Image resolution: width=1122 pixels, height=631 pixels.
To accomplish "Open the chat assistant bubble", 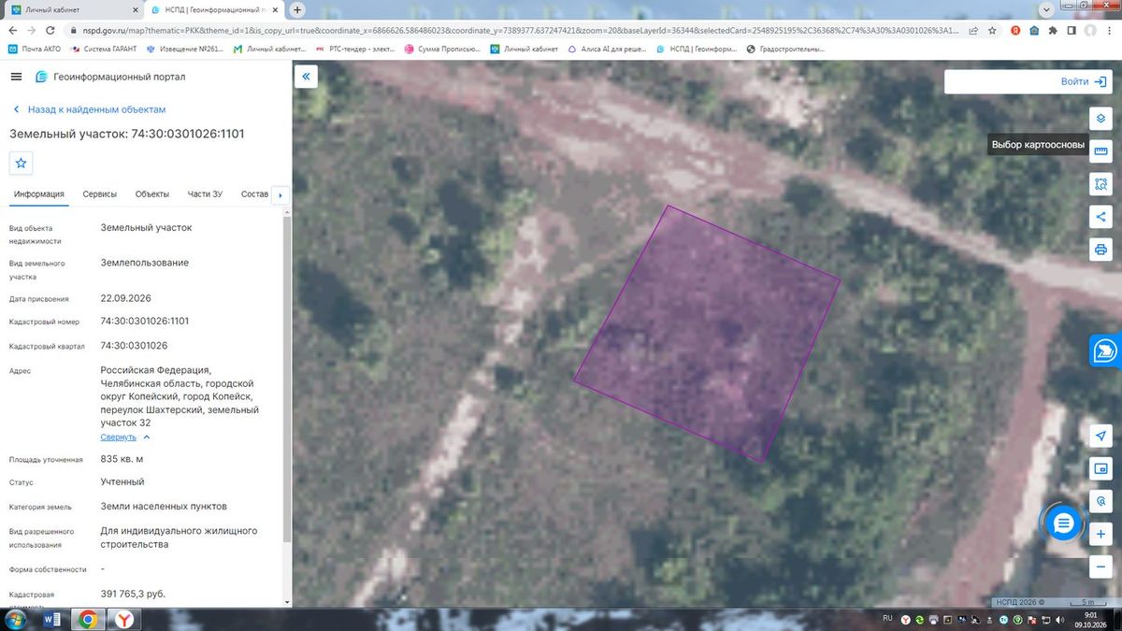I will pos(1063,523).
